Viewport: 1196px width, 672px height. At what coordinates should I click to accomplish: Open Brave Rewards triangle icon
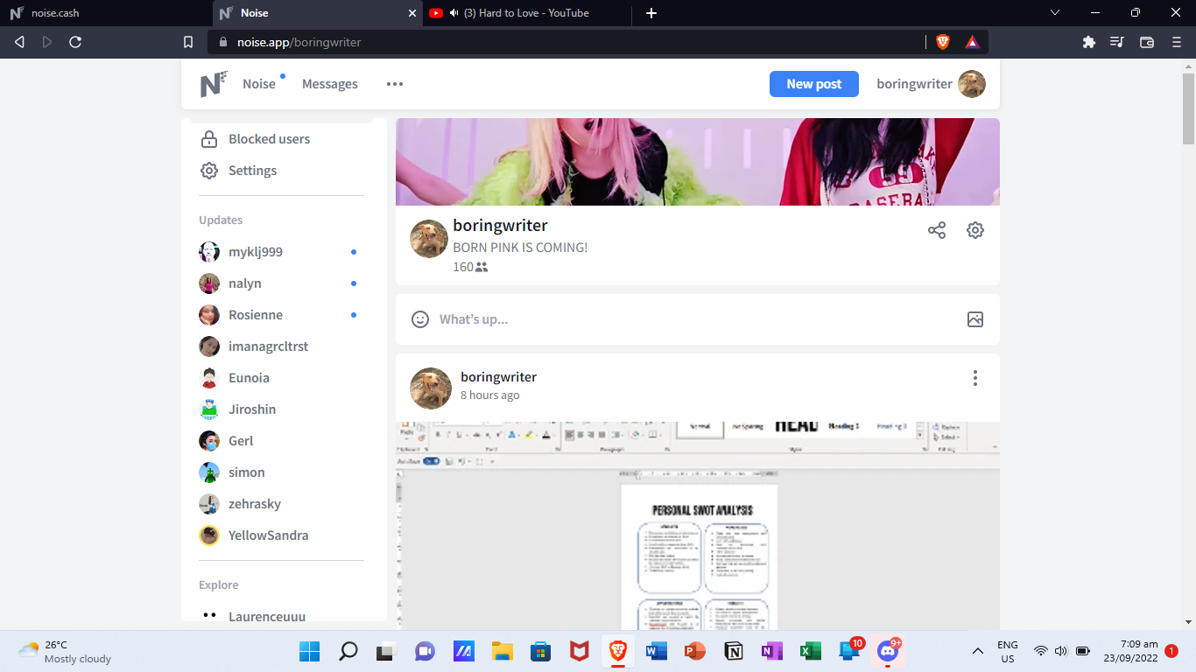click(972, 42)
